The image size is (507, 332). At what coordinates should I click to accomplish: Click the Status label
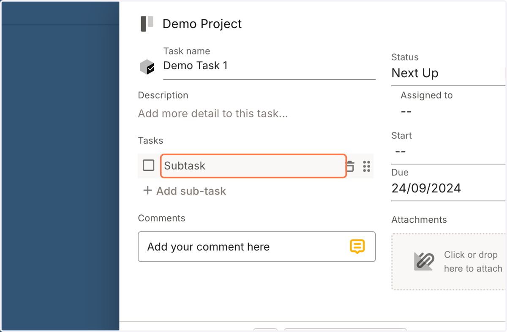point(405,57)
